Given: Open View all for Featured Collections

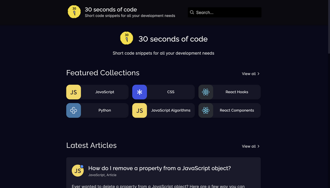Looking at the screenshot, I should tap(250, 74).
